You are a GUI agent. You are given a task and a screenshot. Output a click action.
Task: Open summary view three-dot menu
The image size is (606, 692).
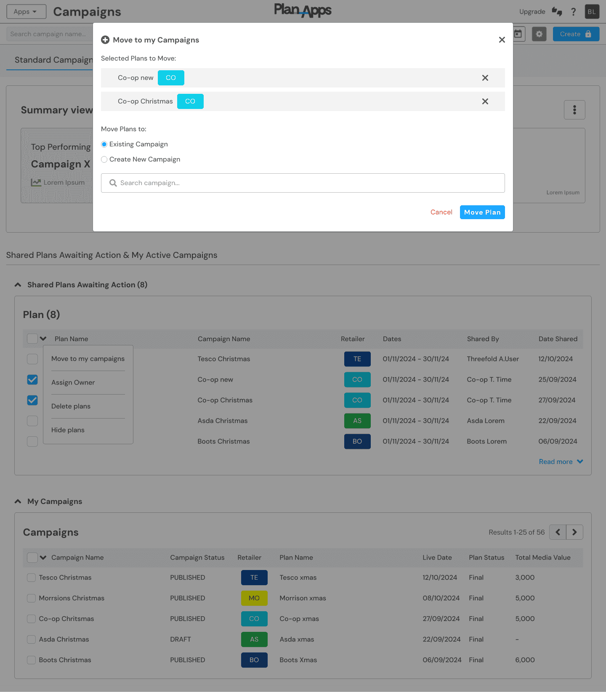pos(574,110)
